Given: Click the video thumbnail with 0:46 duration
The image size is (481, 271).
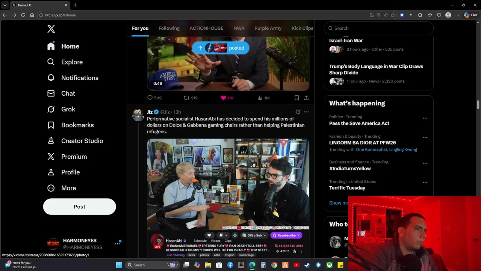Looking at the screenshot, I should (x=228, y=64).
